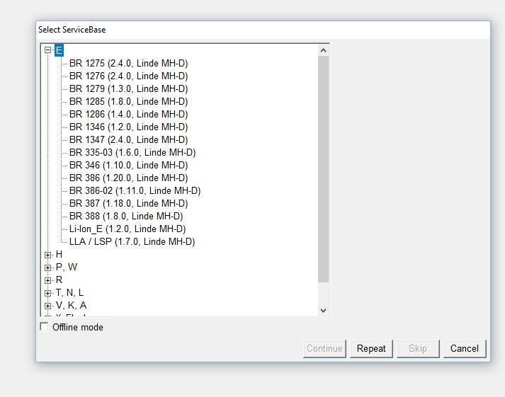Expand the H tree node
Image resolution: width=505 pixels, height=397 pixels.
coord(47,255)
